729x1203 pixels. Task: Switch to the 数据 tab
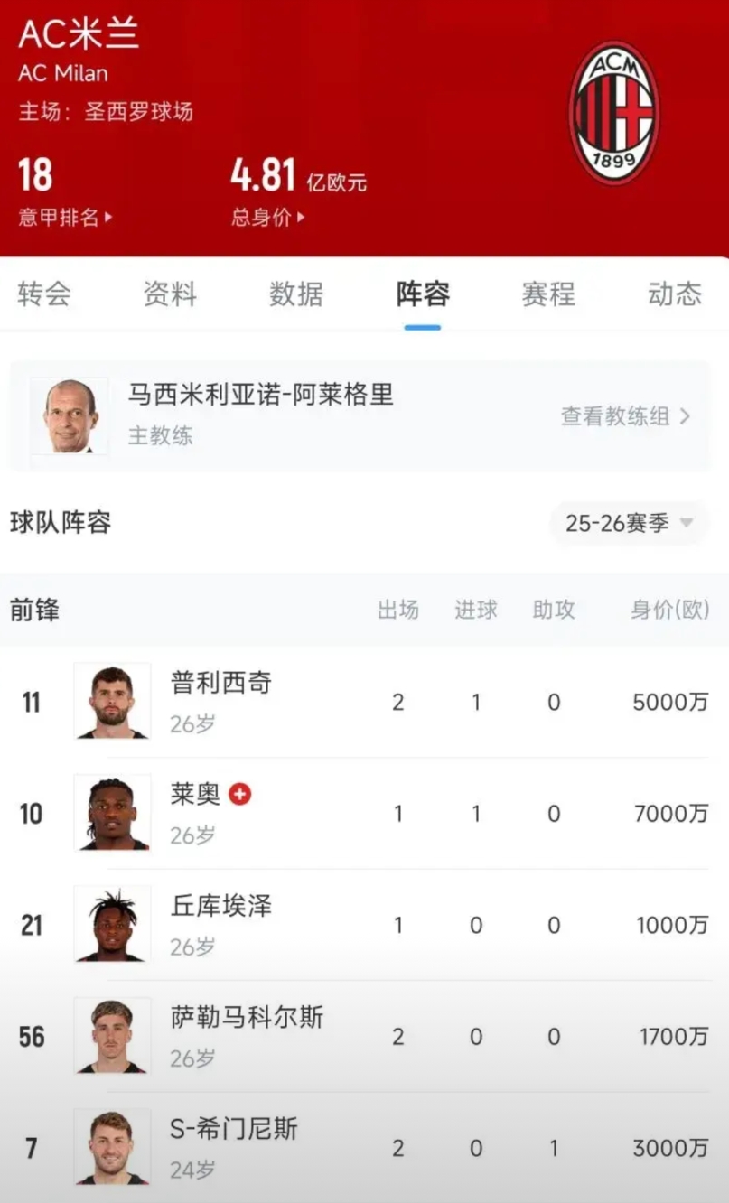click(x=295, y=294)
